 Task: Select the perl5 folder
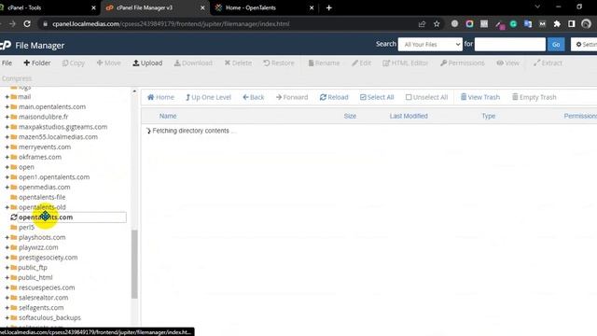[26, 227]
